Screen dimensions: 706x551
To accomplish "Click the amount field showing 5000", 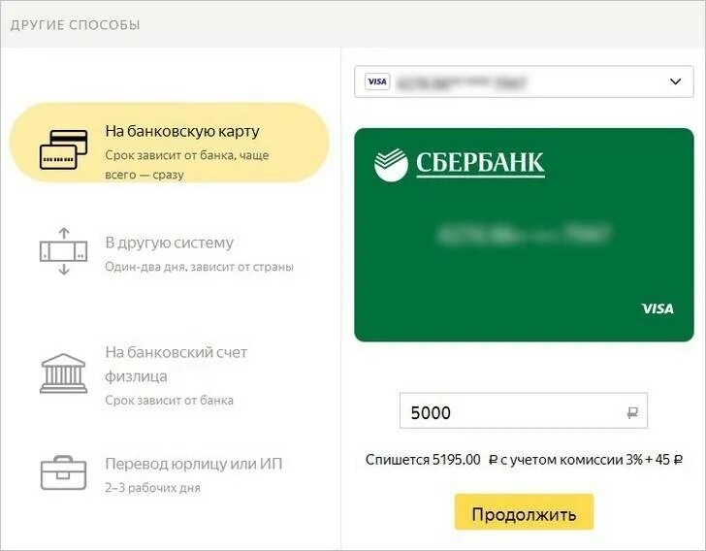I will tap(524, 411).
